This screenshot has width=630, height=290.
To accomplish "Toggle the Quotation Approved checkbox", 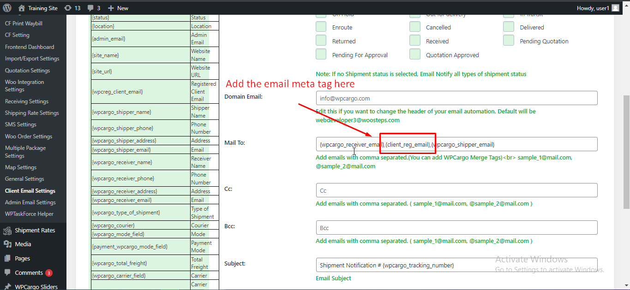I will pos(415,54).
